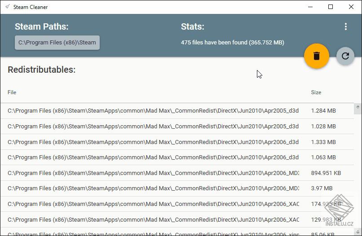The height and width of the screenshot is (236, 362).
Task: Select the file row sized 894.951 KB
Action: [177, 173]
